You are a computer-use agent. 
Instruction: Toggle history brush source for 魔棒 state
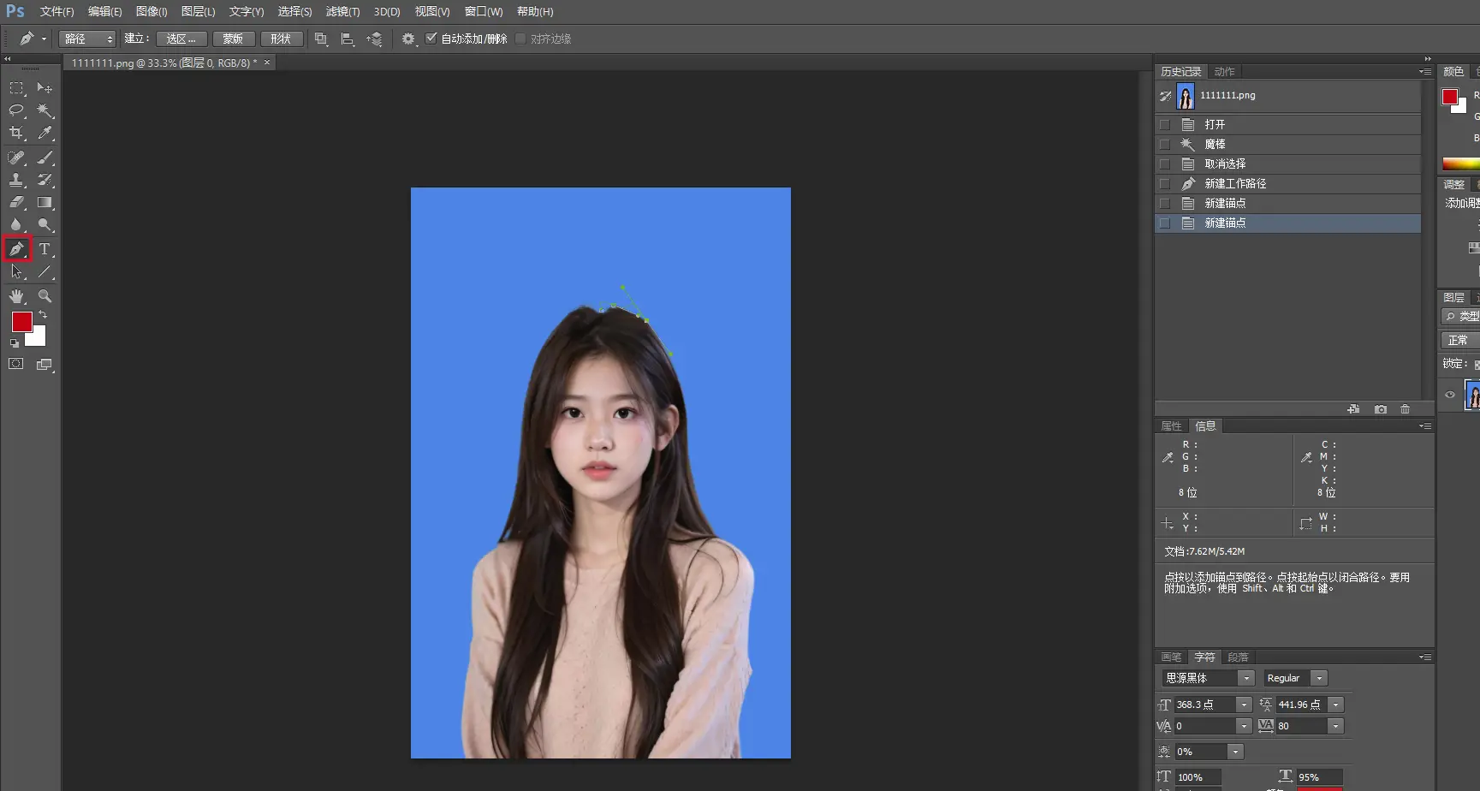[1164, 145]
